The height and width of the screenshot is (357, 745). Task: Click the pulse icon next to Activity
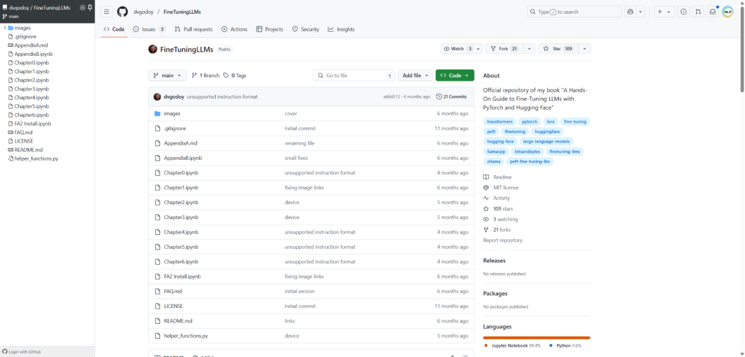tap(486, 198)
